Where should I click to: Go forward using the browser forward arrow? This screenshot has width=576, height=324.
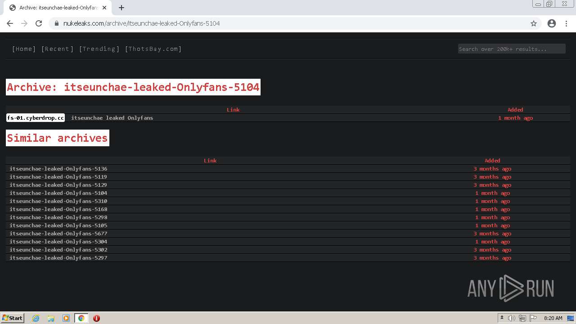[24, 23]
